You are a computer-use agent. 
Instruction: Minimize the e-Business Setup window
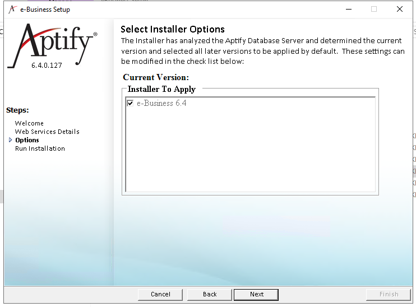(x=349, y=10)
